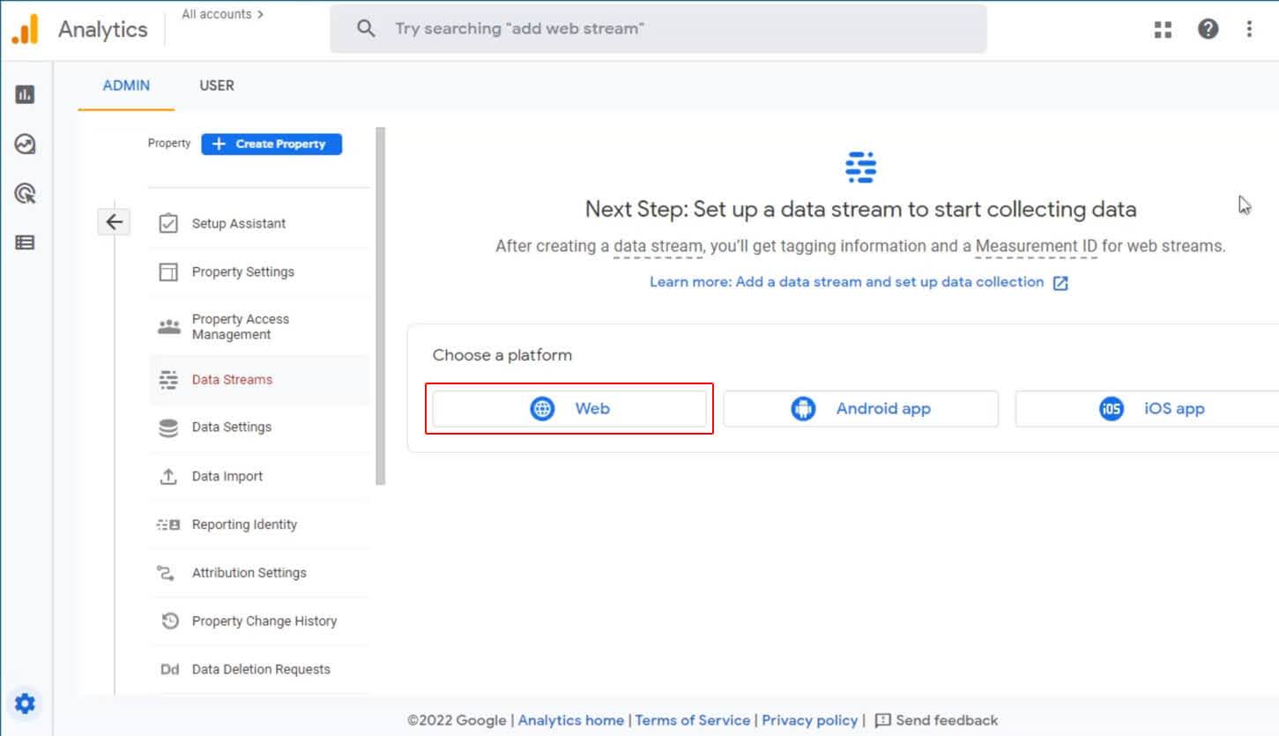
Task: Click the Data Settings database icon
Action: click(x=168, y=427)
